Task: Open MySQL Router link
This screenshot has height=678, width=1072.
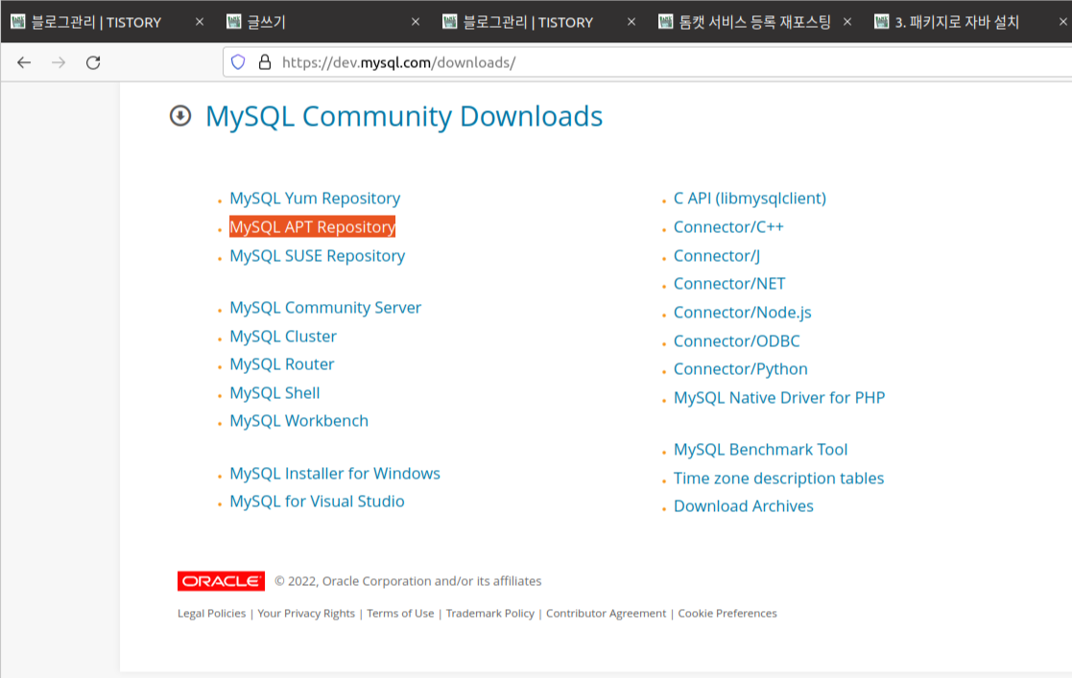Action: pyautogui.click(x=281, y=364)
